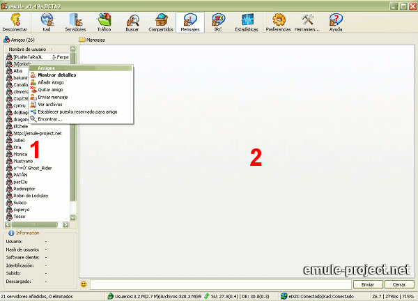The image size is (418, 301).
Task: Open the Buscar search page
Action: (x=133, y=22)
